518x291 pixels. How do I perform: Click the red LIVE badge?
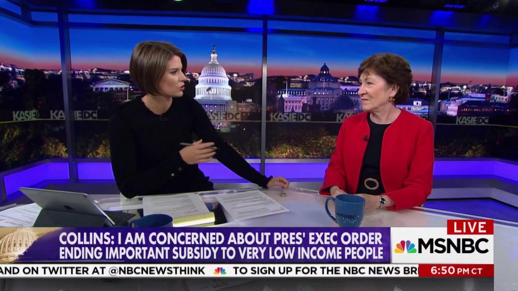coord(470,227)
